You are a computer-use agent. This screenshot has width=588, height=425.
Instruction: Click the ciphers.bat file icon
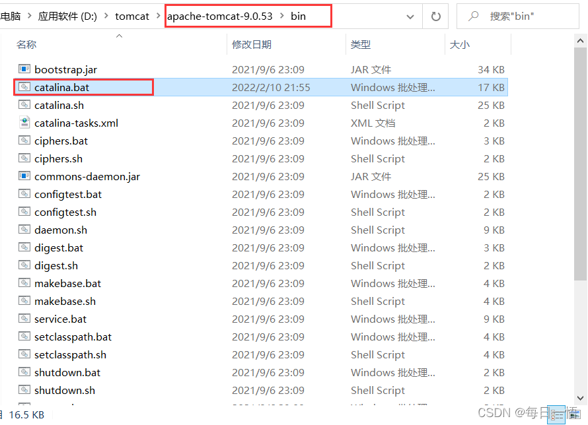click(x=24, y=141)
